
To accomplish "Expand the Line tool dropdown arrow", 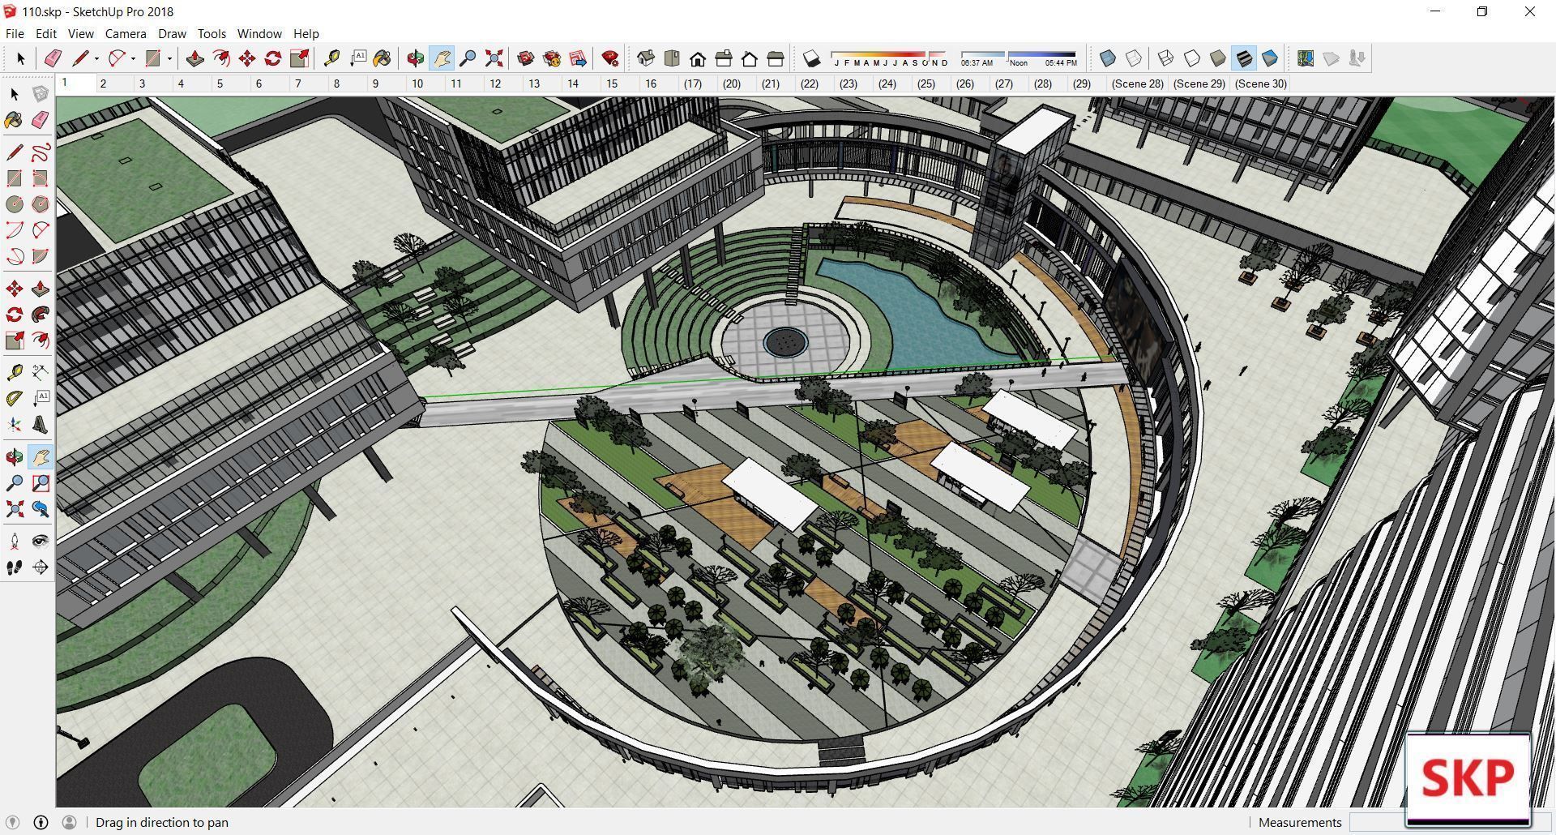I will (96, 58).
